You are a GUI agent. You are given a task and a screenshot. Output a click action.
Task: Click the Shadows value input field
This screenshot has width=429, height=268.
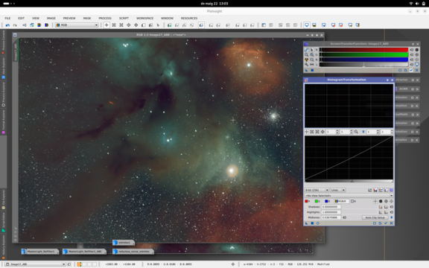331,207
